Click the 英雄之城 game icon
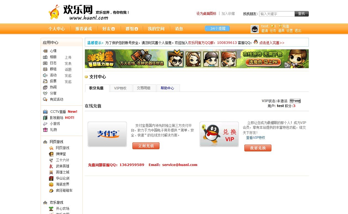 (51, 172)
